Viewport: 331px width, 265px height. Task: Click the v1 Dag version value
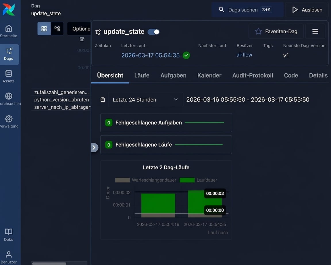[x=286, y=55]
